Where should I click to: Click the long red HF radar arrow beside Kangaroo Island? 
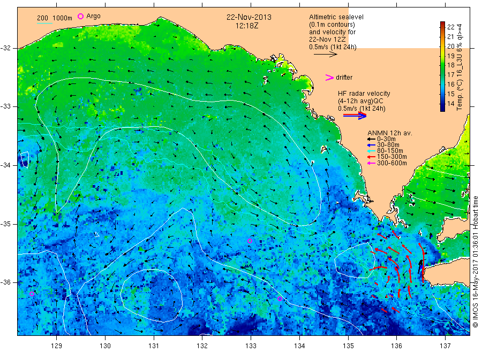(x=423, y=263)
